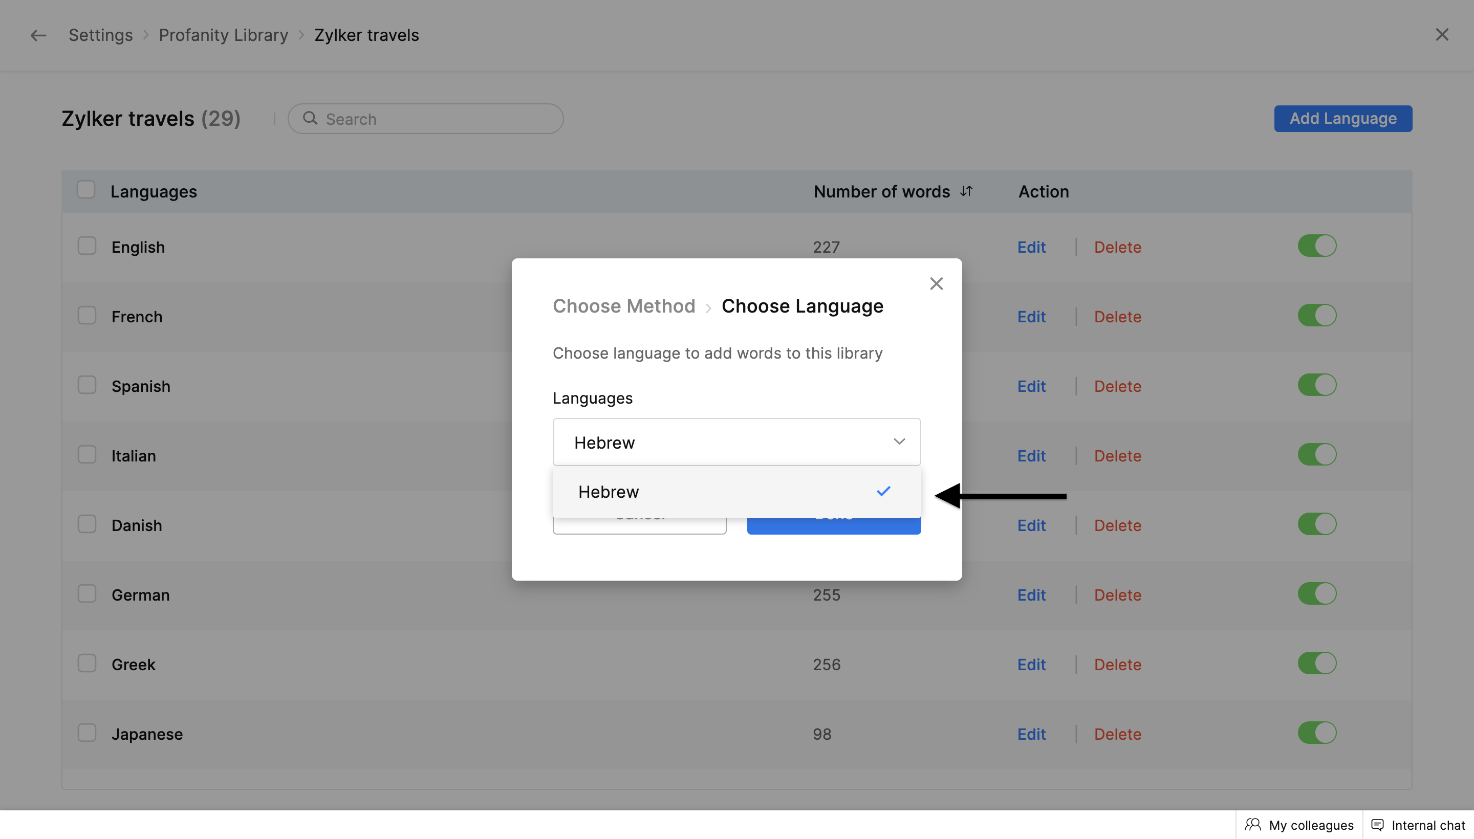Viewport: 1474px width, 839px height.
Task: Go back to Choose Method step
Action: coord(624,306)
